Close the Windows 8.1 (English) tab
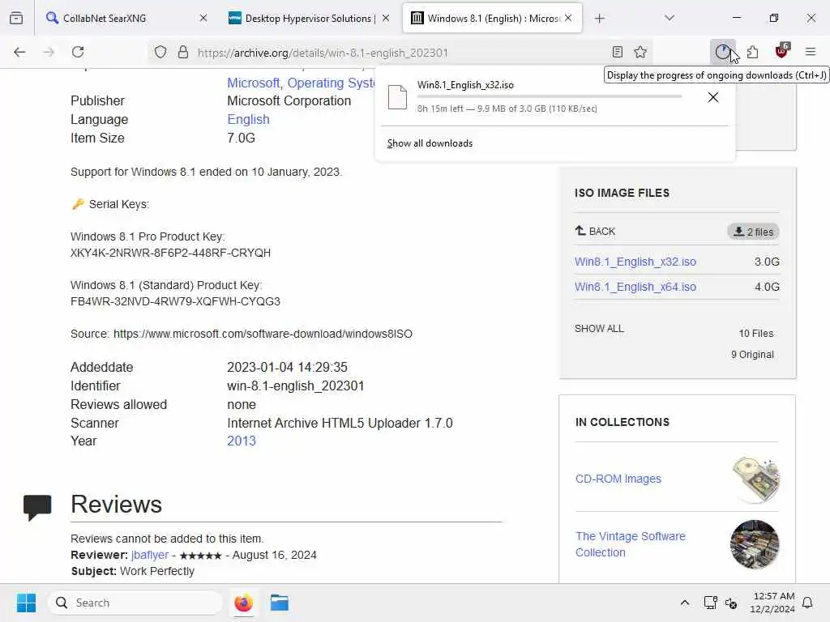830x622 pixels. tap(568, 18)
